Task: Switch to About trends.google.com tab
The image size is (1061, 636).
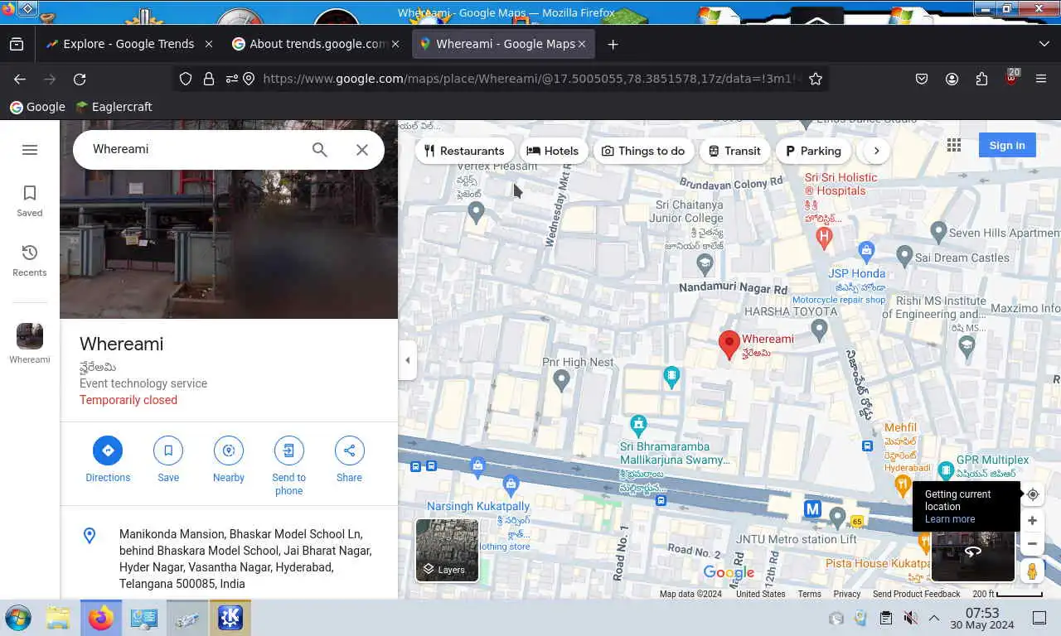Action: coord(317,44)
